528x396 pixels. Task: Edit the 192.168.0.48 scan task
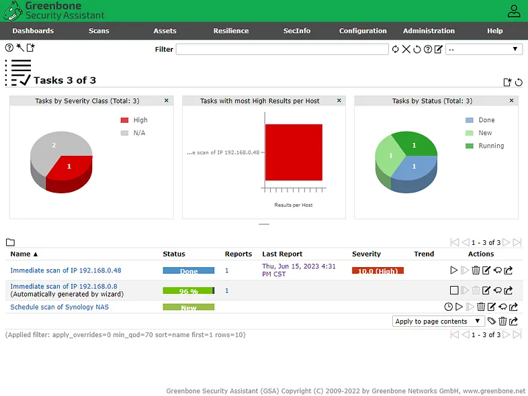(486, 270)
